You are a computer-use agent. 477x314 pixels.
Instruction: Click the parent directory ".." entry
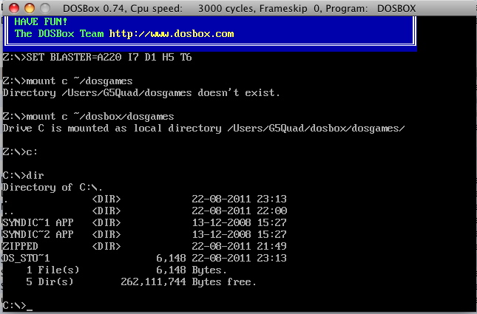tap(7, 211)
